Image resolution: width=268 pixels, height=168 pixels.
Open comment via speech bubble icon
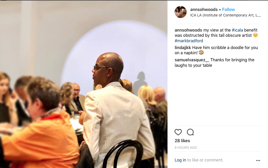[x=190, y=132]
